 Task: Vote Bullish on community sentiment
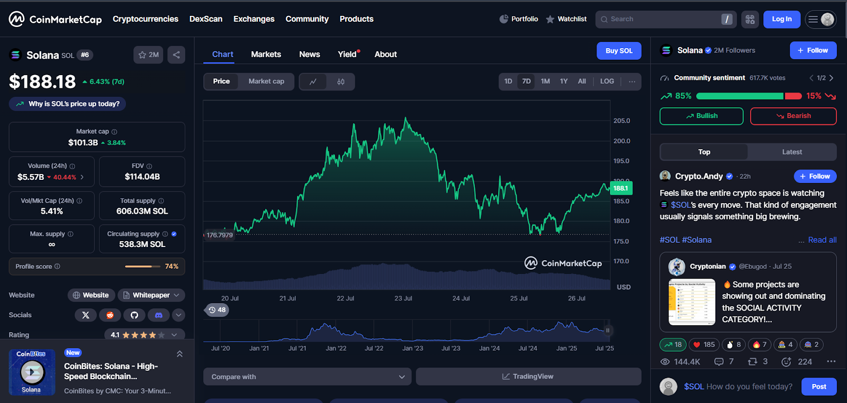point(701,116)
